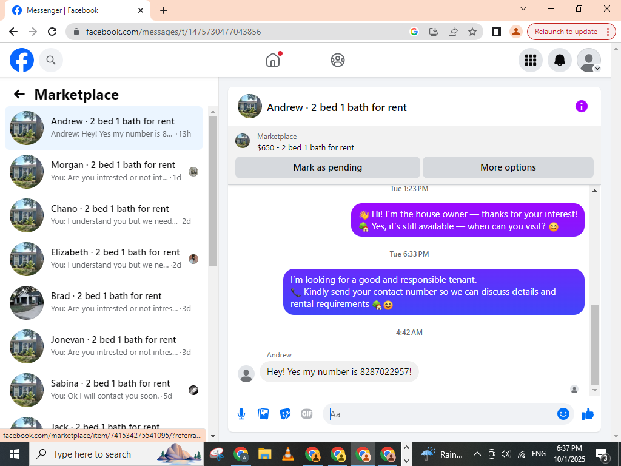Open a new browser tab
This screenshot has width=621, height=466.
click(x=164, y=10)
